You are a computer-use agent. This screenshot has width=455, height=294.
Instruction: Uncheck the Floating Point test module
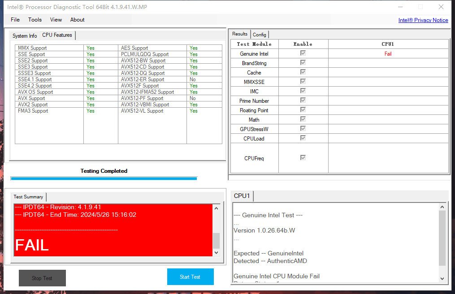(303, 110)
